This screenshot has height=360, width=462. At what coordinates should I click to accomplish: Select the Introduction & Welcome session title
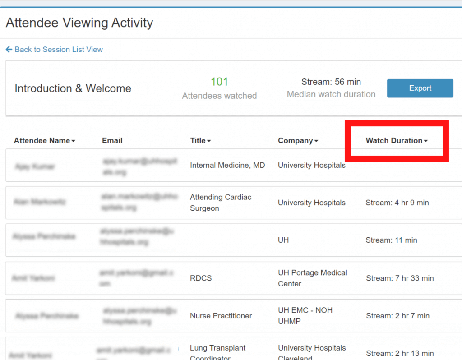tap(73, 88)
